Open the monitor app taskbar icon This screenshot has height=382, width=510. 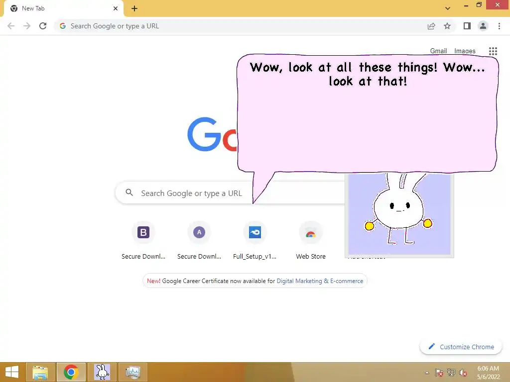coord(132,372)
